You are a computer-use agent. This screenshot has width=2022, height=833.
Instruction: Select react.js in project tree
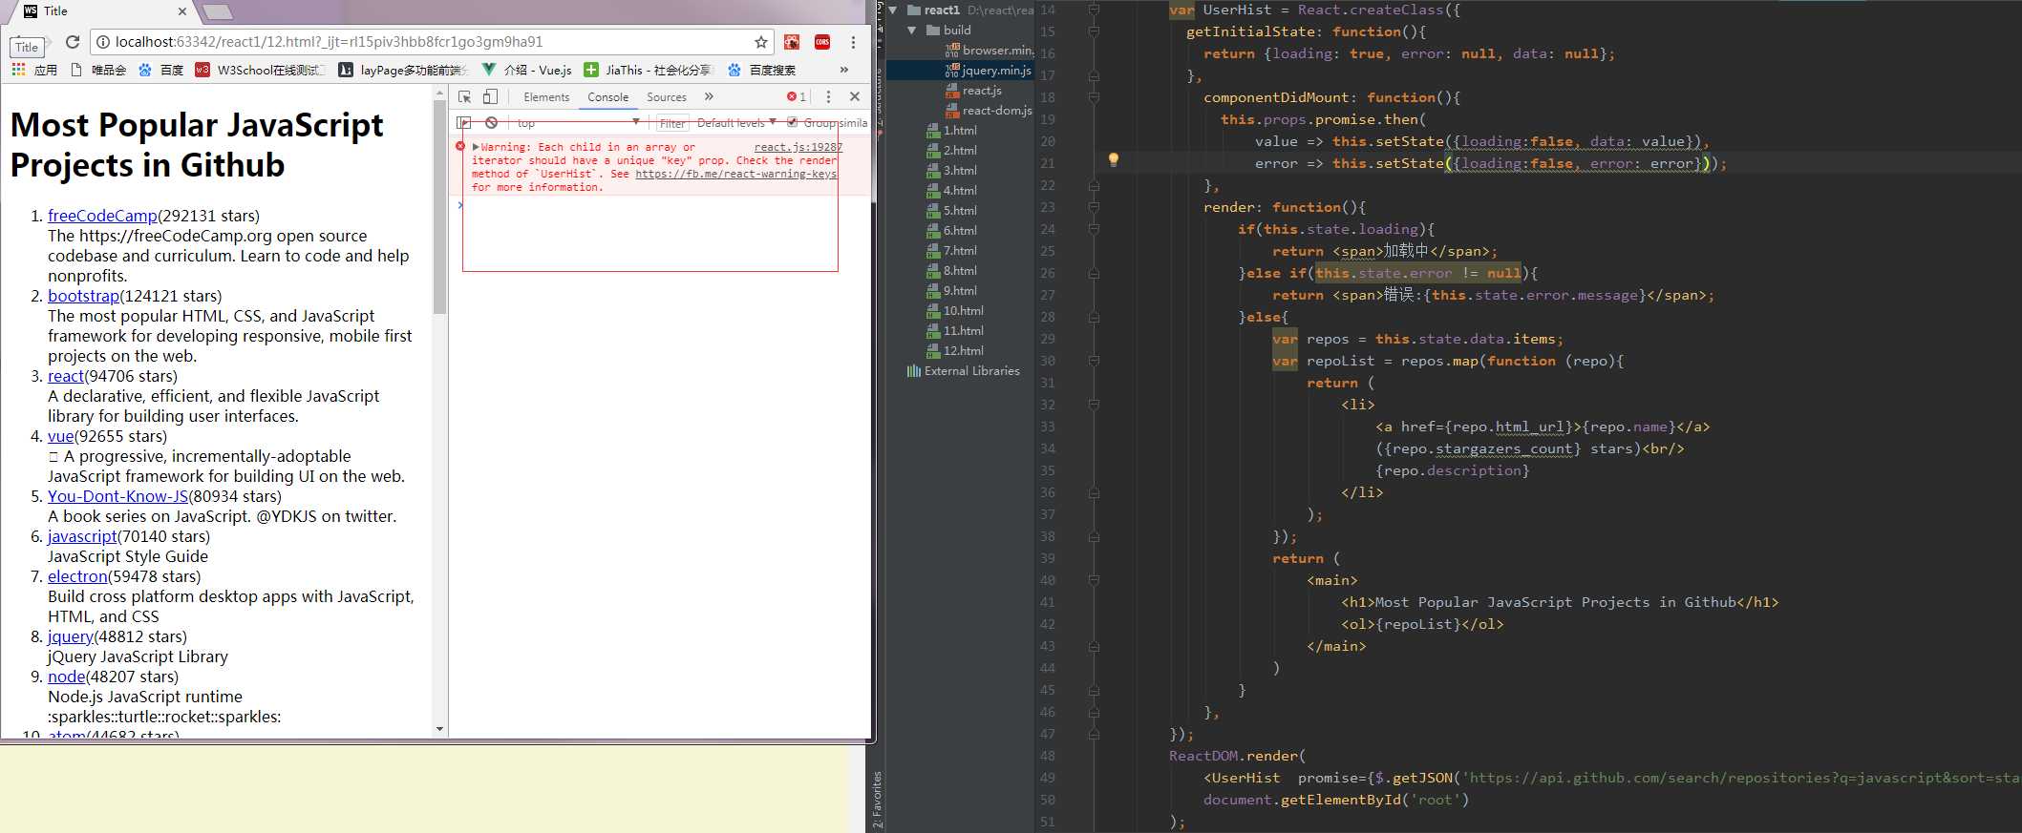click(x=973, y=90)
